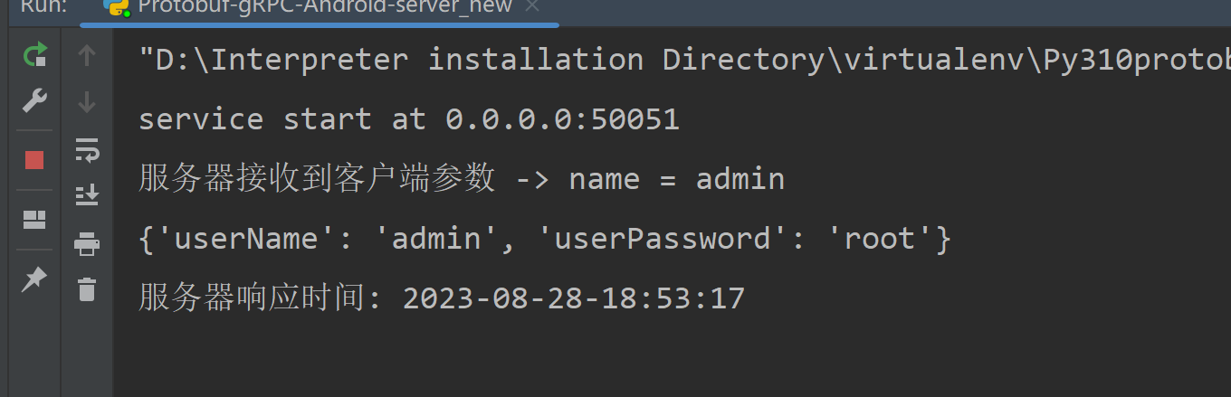Jump down the stack trace
The height and width of the screenshot is (397, 1231).
click(87, 102)
